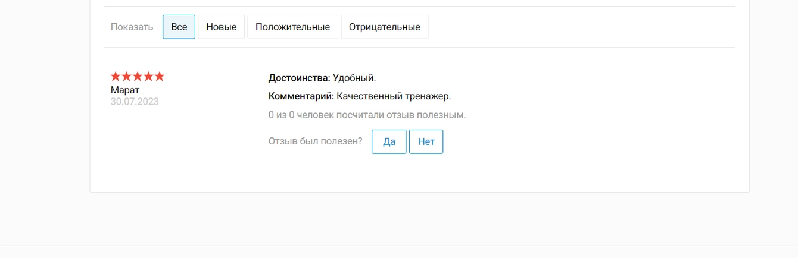Filter reviews by "Отрицательные"
This screenshot has height=258, width=798.
384,27
